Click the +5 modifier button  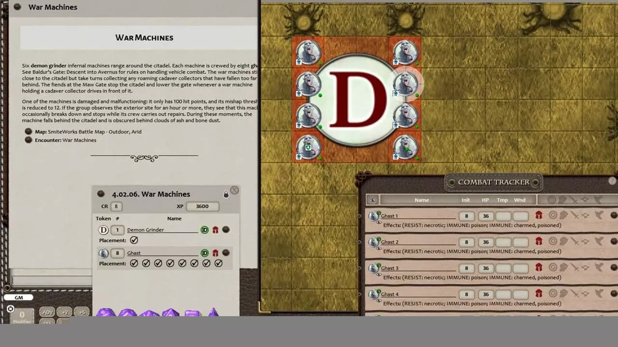tap(82, 312)
